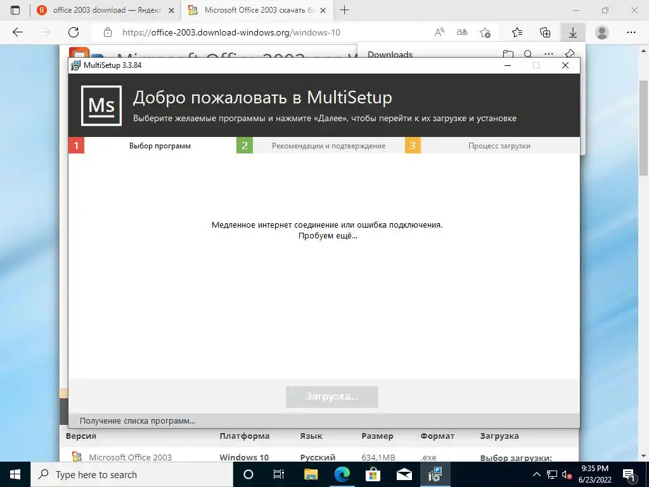This screenshot has width=649, height=487.
Task: Open the Windows Start menu
Action: [x=15, y=474]
